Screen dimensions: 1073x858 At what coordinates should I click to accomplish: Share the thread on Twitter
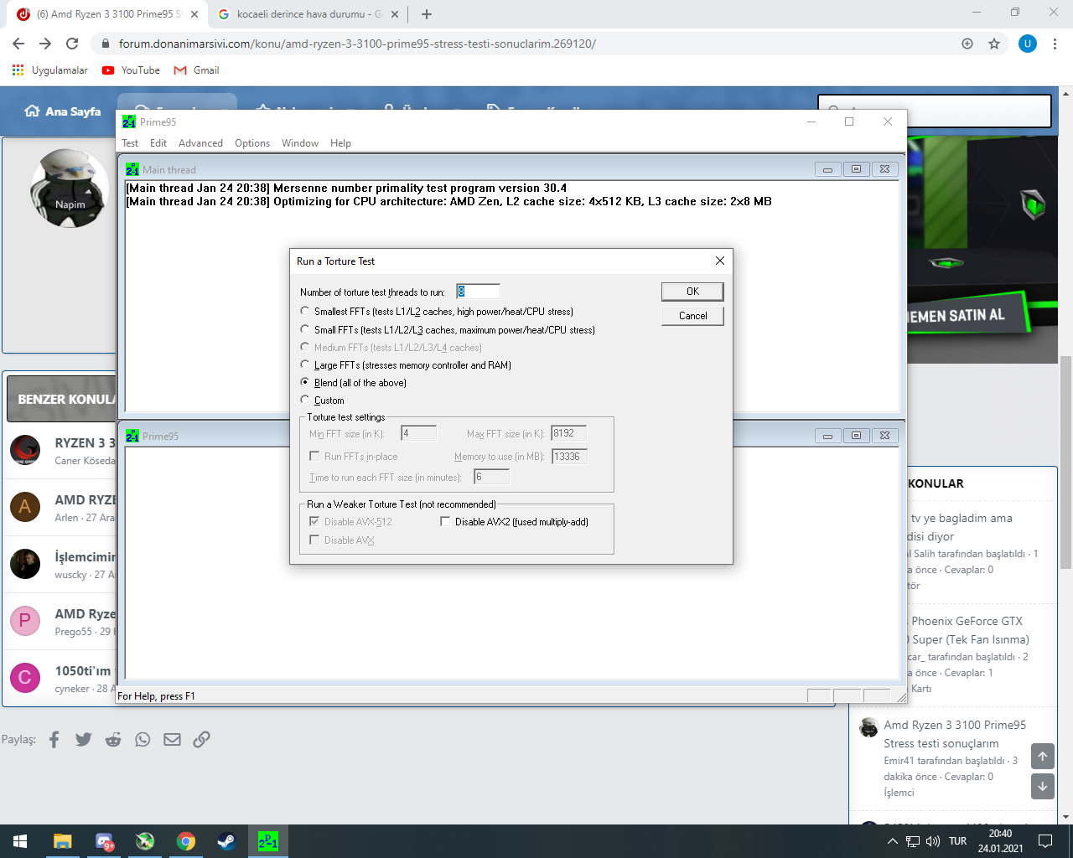pyautogui.click(x=84, y=739)
